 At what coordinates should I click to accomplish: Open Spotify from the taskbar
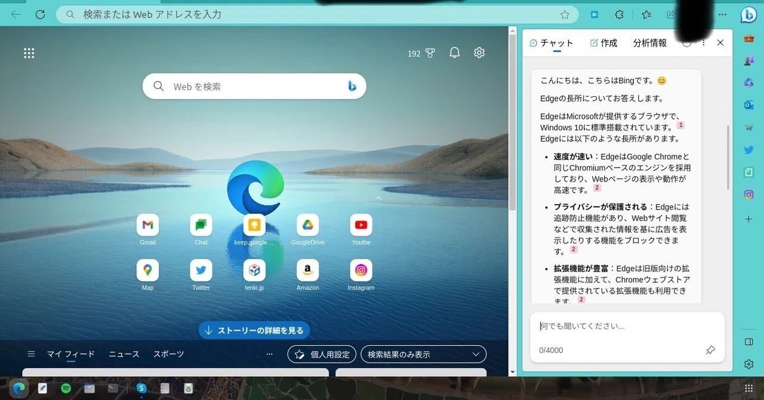coord(66,388)
